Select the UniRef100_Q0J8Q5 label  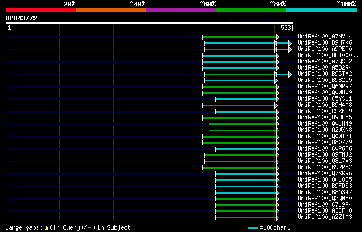click(325, 180)
